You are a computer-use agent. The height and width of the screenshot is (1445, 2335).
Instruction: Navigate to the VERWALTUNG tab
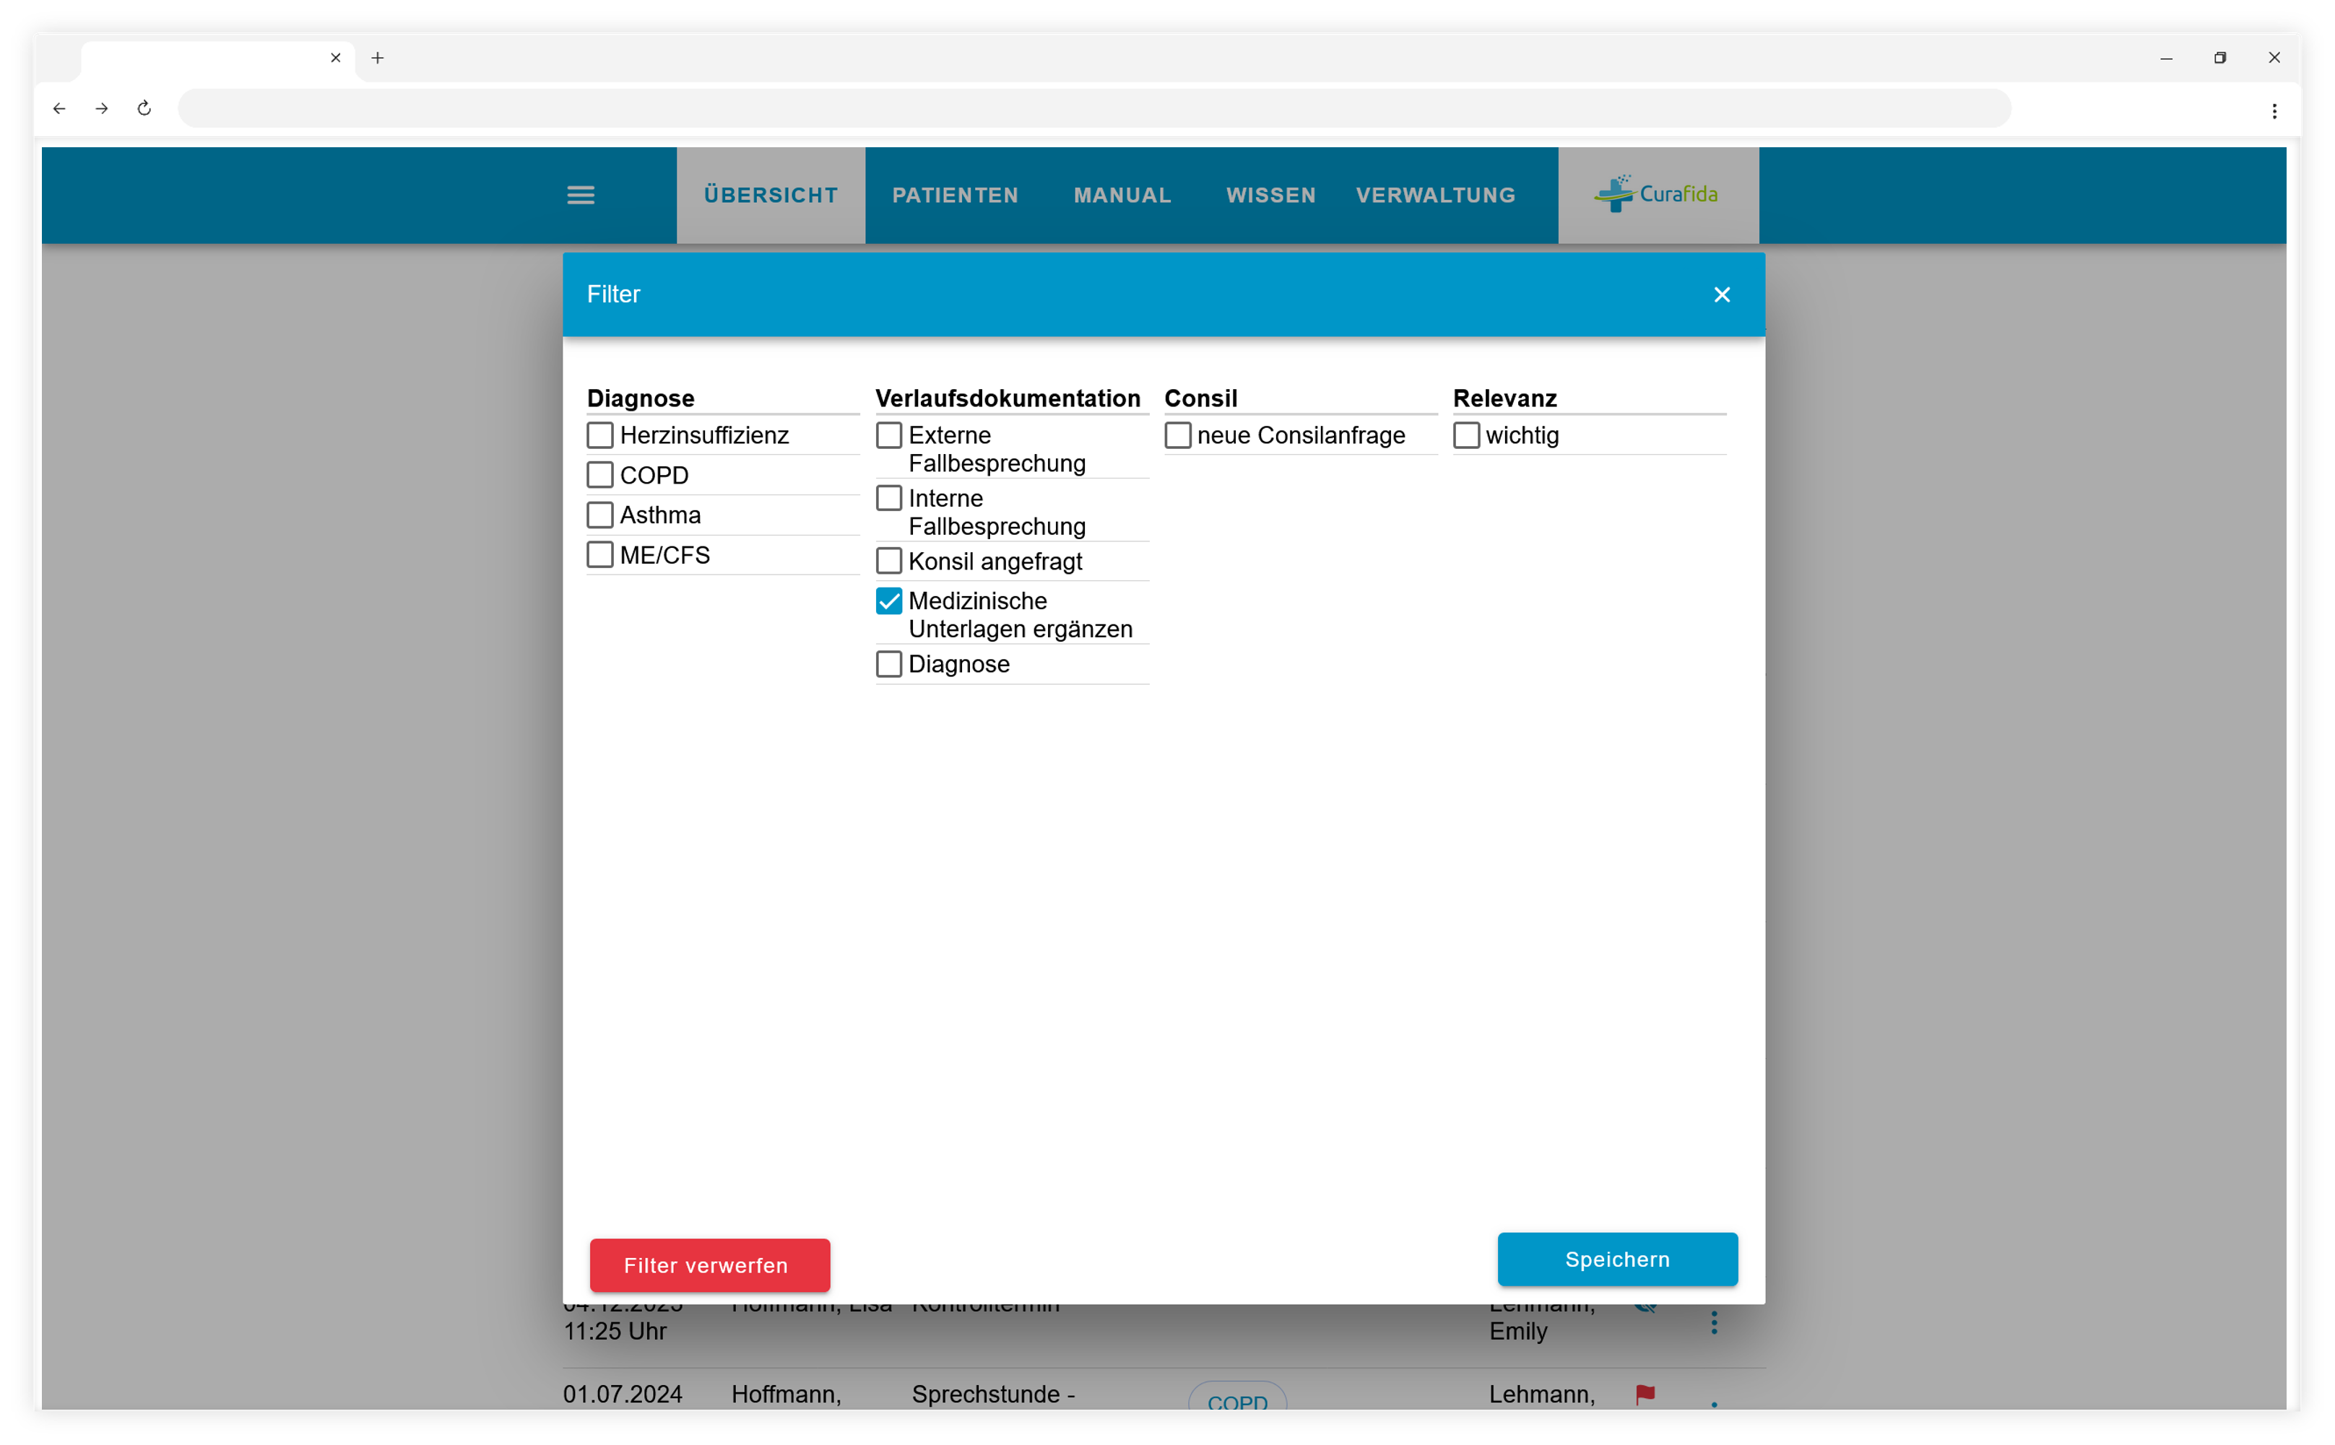point(1435,195)
